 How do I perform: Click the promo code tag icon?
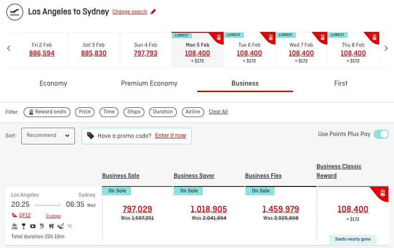(90, 136)
